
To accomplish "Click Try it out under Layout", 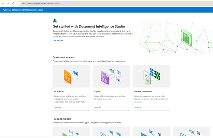I will point(98,107).
